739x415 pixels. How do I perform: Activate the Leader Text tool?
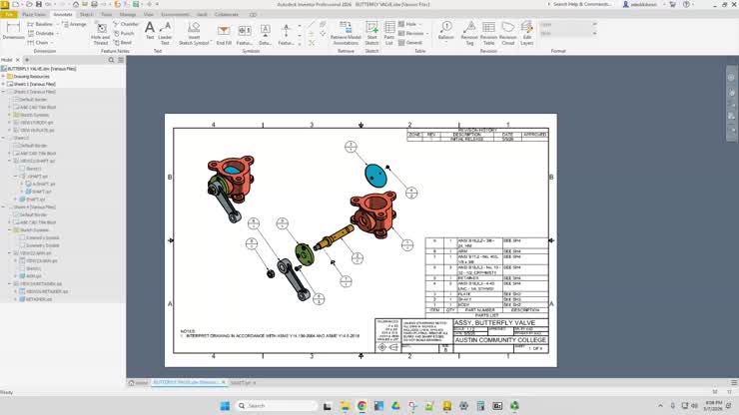point(165,33)
